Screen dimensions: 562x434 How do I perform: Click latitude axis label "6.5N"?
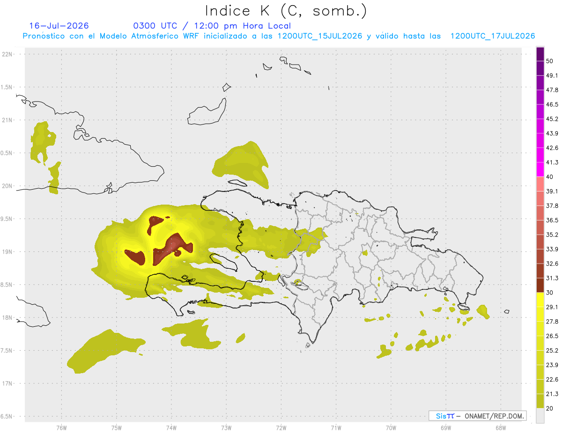point(7,416)
